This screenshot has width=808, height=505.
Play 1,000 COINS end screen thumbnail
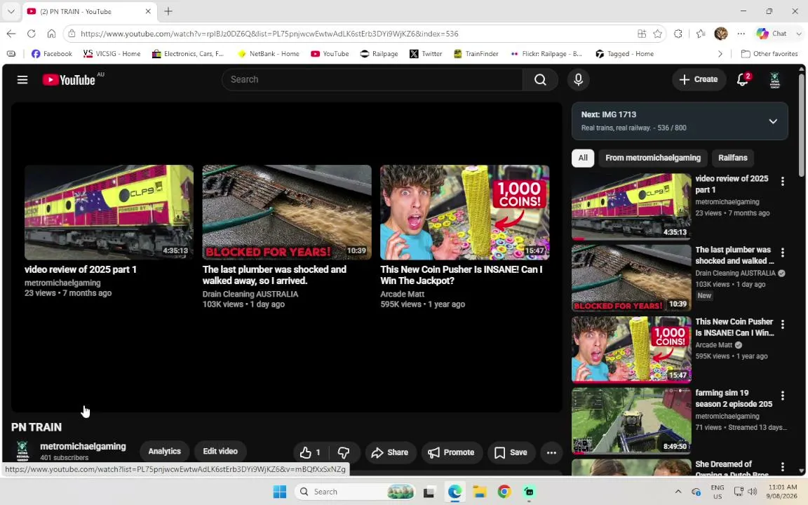[465, 213]
